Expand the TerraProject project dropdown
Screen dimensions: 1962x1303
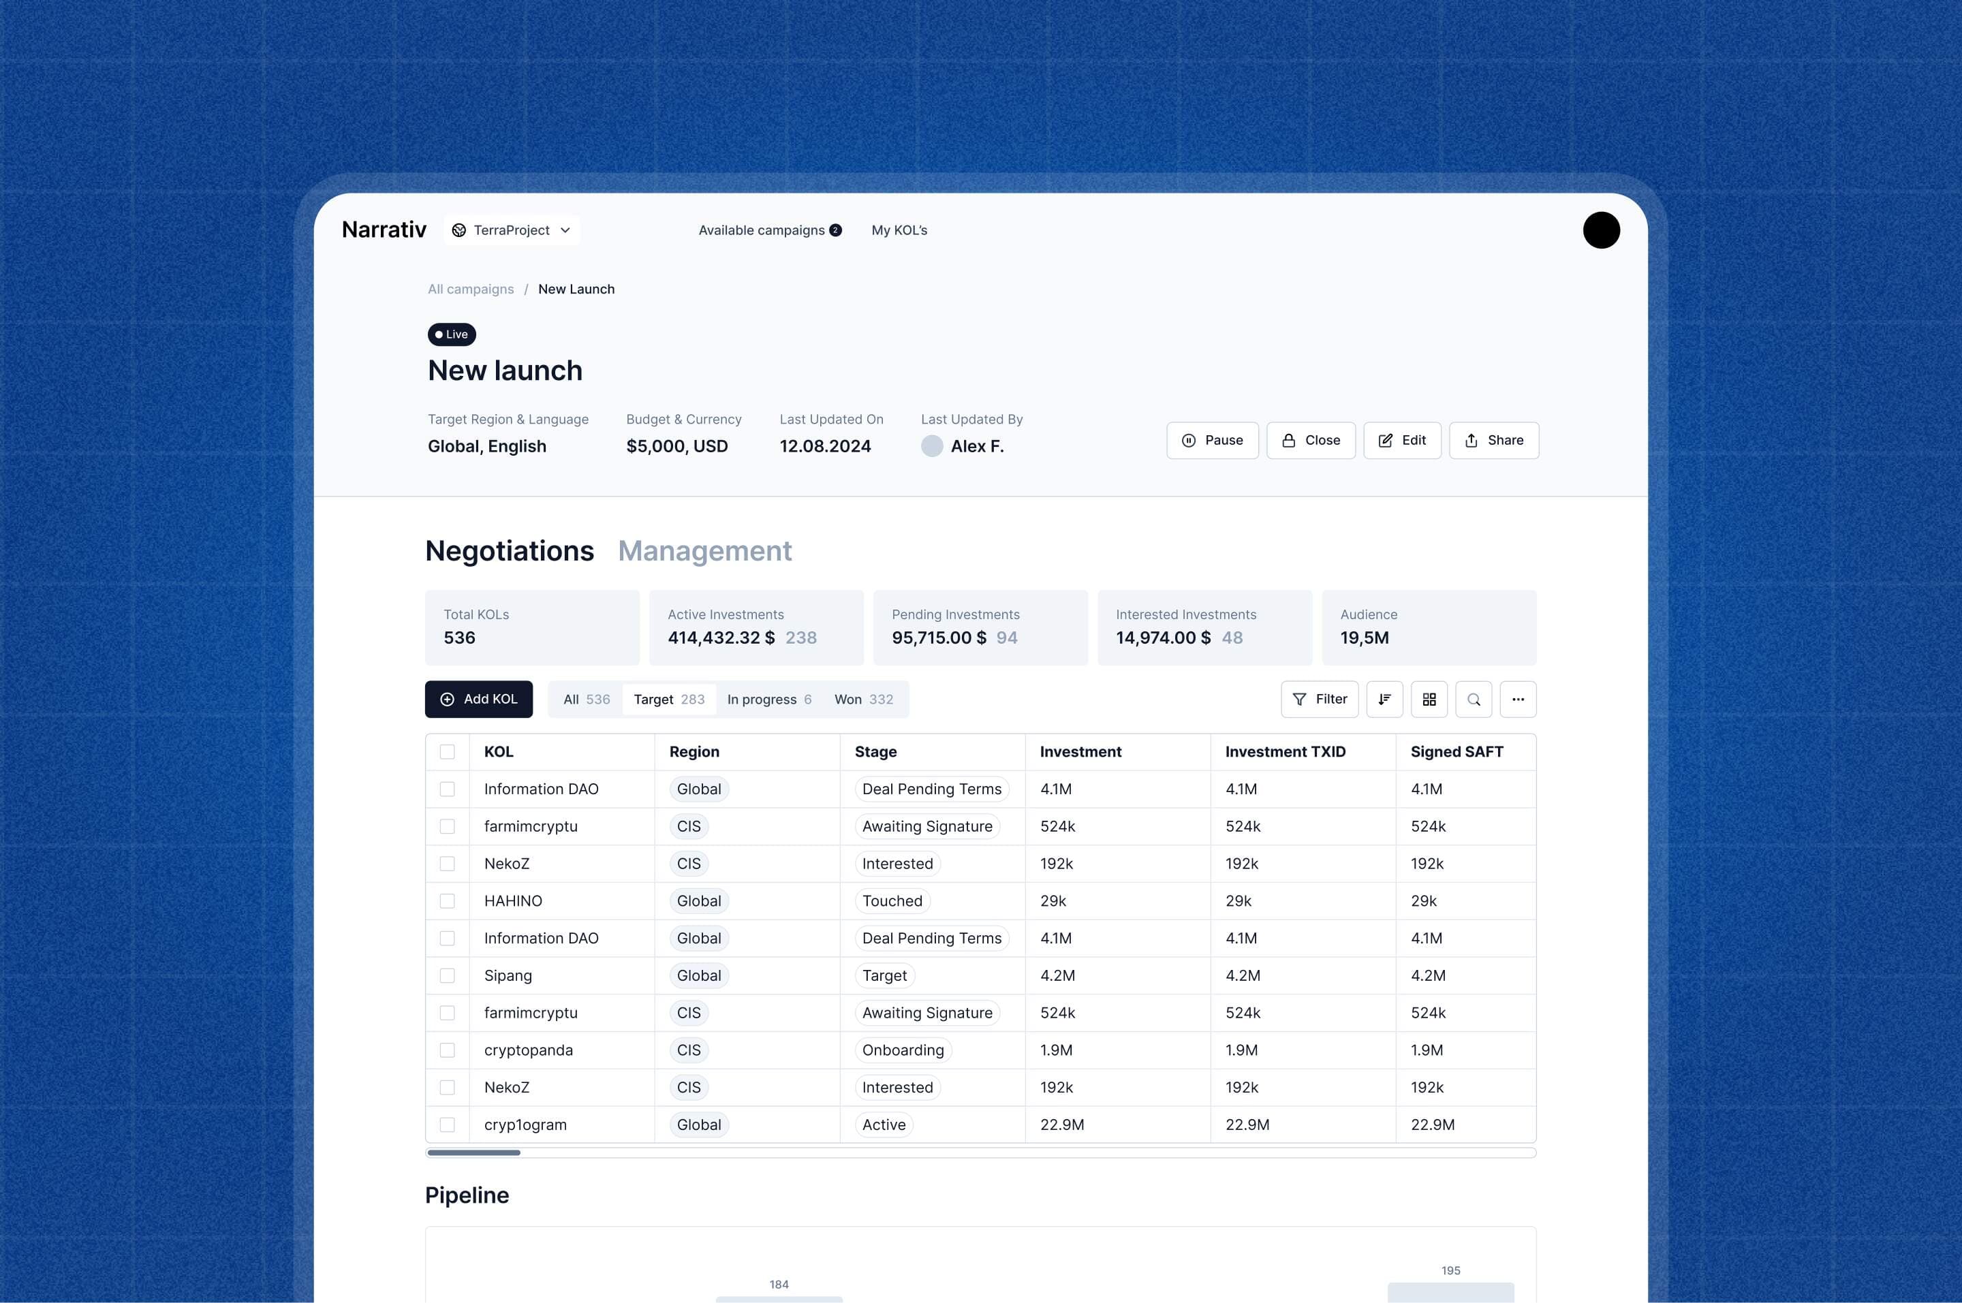[x=512, y=230]
